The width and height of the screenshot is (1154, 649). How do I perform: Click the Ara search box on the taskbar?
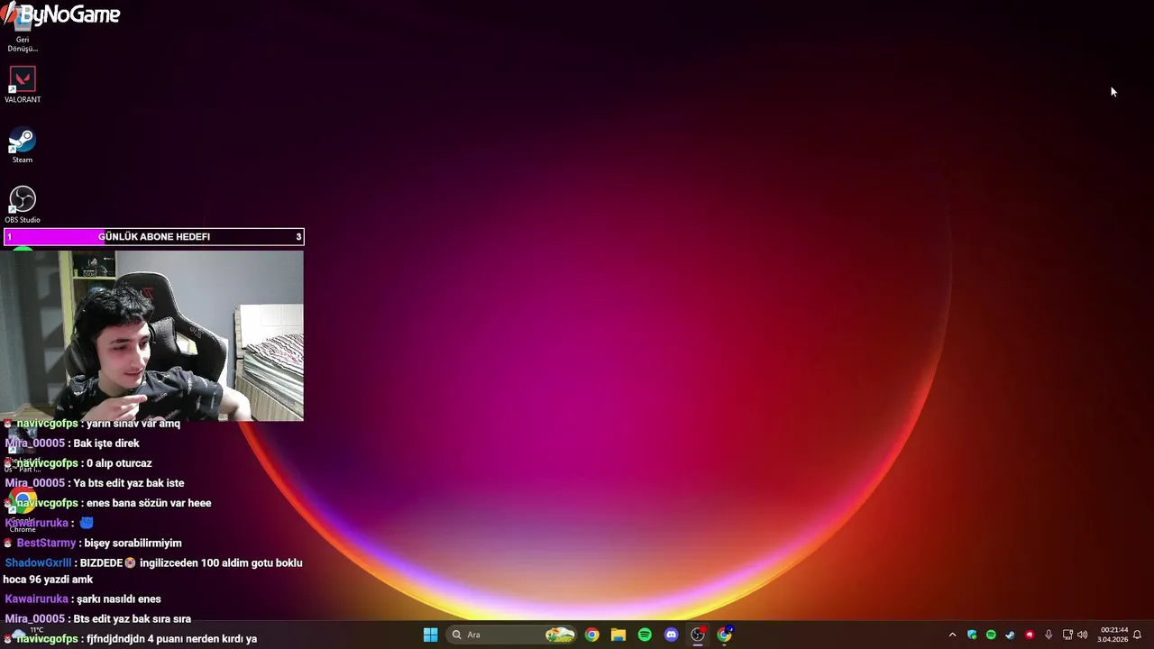512,635
